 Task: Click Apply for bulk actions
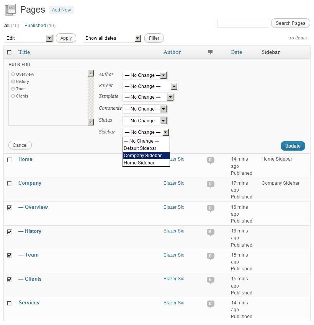66,38
